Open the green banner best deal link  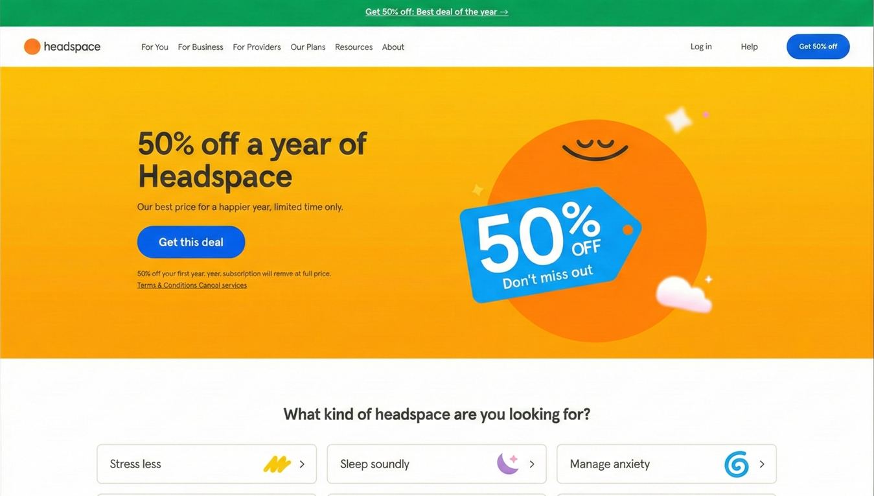[437, 12]
